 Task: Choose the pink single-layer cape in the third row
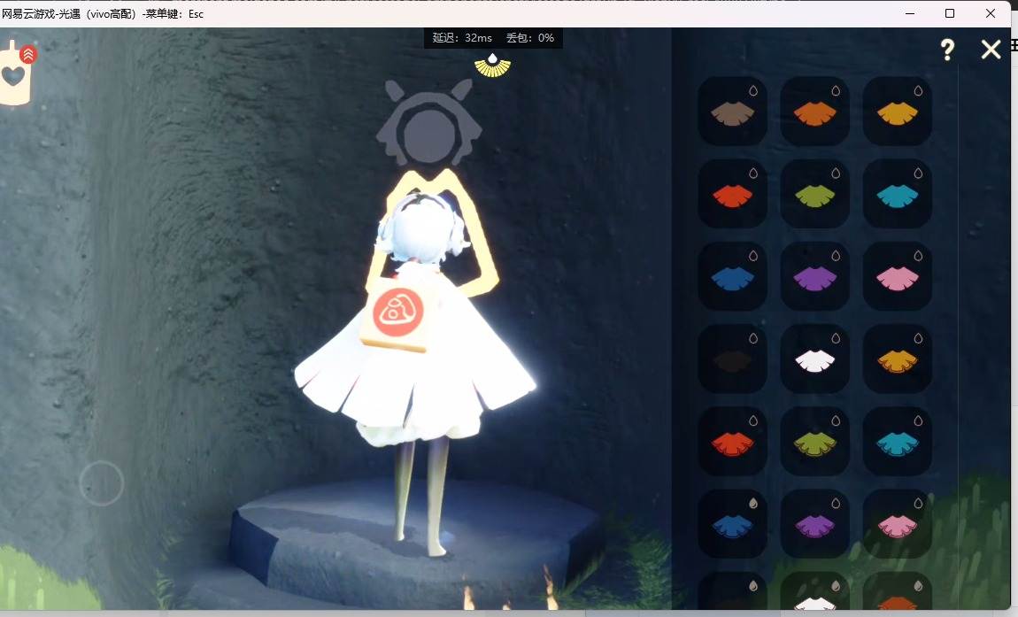[898, 276]
